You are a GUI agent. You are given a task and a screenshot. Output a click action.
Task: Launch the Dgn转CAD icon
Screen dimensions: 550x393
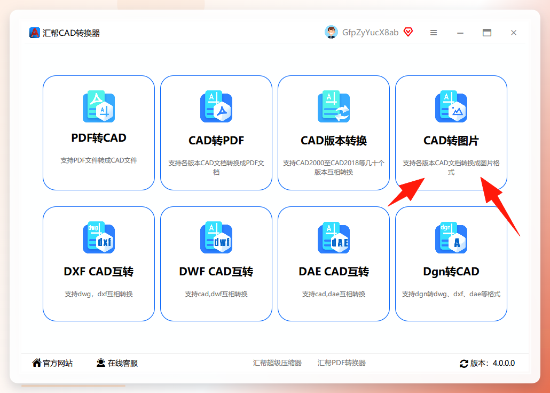[x=451, y=237]
